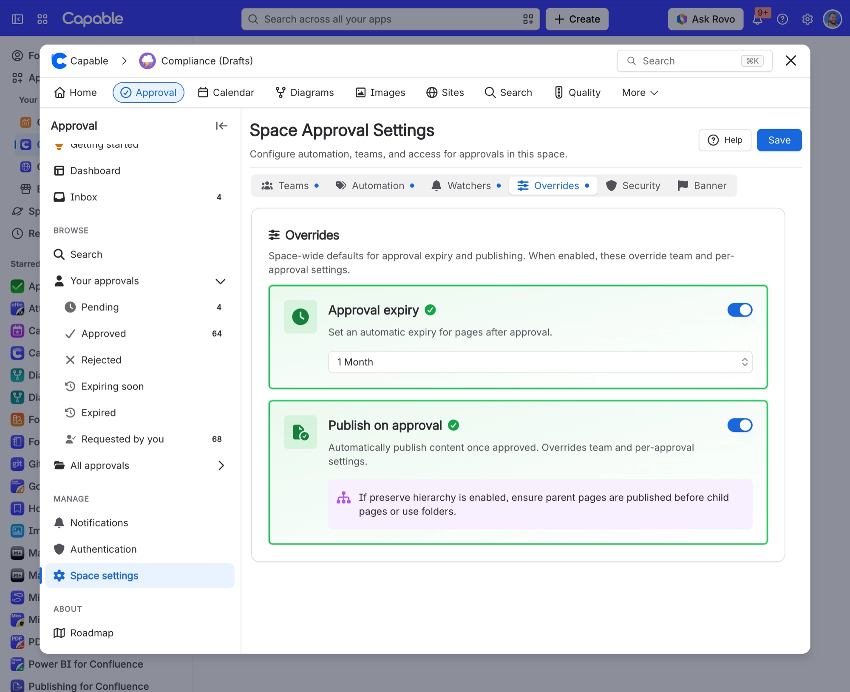Click the Capable logo in top bar
850x692 pixels.
pos(93,19)
